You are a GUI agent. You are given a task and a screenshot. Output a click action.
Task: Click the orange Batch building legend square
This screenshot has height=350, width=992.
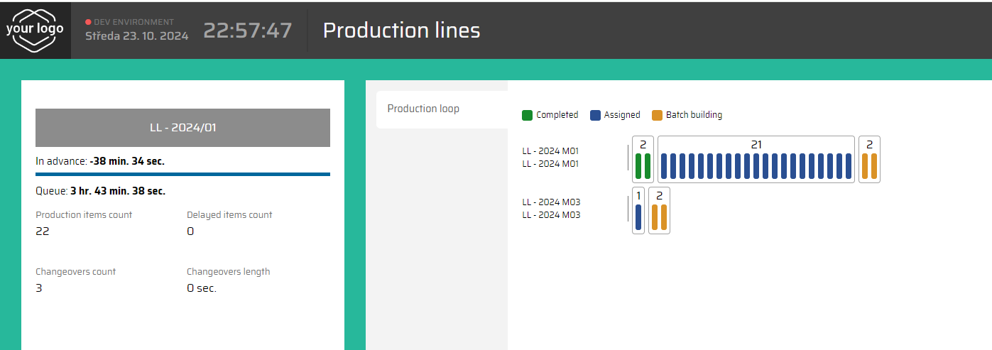pyautogui.click(x=657, y=115)
